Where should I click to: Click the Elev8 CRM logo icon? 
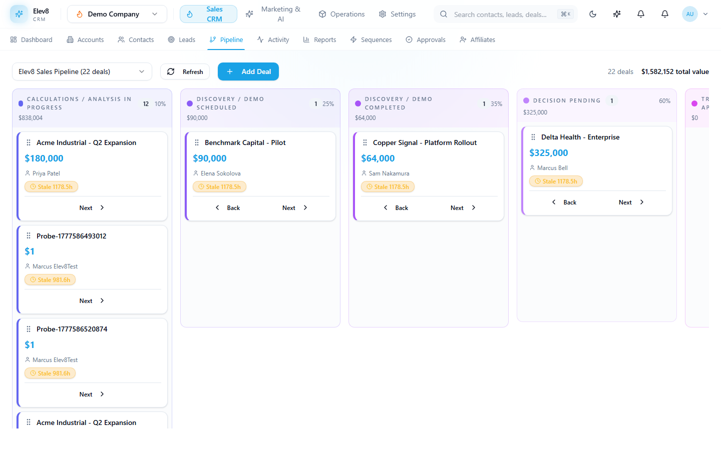point(19,14)
